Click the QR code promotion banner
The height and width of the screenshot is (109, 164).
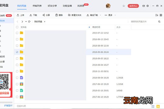(x=6, y=85)
